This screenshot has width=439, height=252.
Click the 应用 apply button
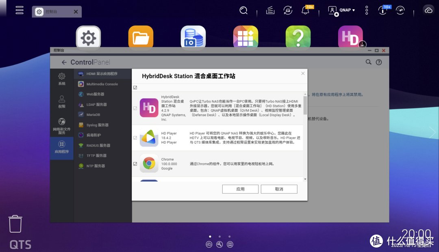(x=240, y=189)
